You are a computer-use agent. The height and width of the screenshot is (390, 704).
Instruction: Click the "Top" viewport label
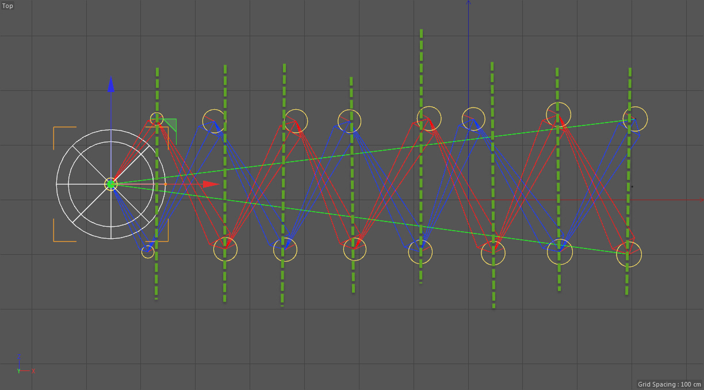point(8,6)
